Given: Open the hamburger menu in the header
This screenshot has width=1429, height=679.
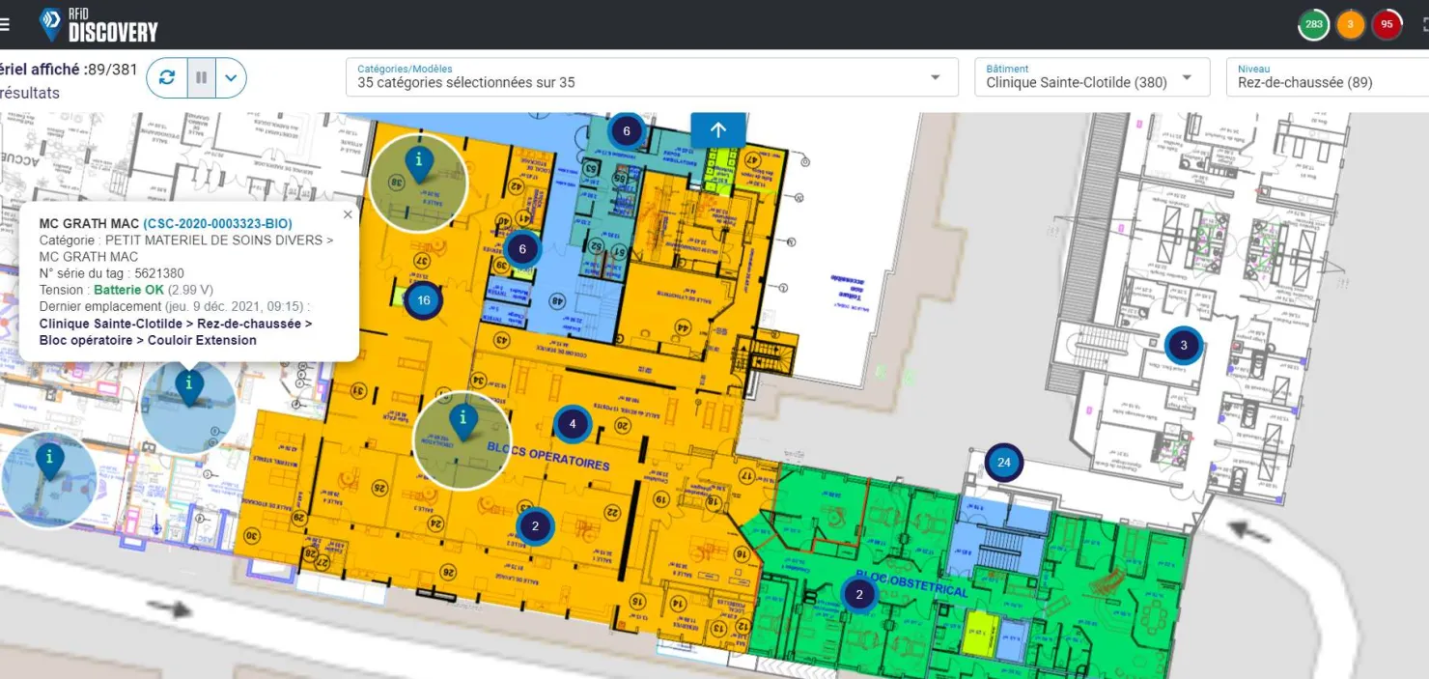Looking at the screenshot, I should (5, 24).
